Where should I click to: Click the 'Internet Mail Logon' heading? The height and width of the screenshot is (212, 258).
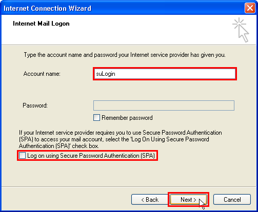tap(41, 24)
